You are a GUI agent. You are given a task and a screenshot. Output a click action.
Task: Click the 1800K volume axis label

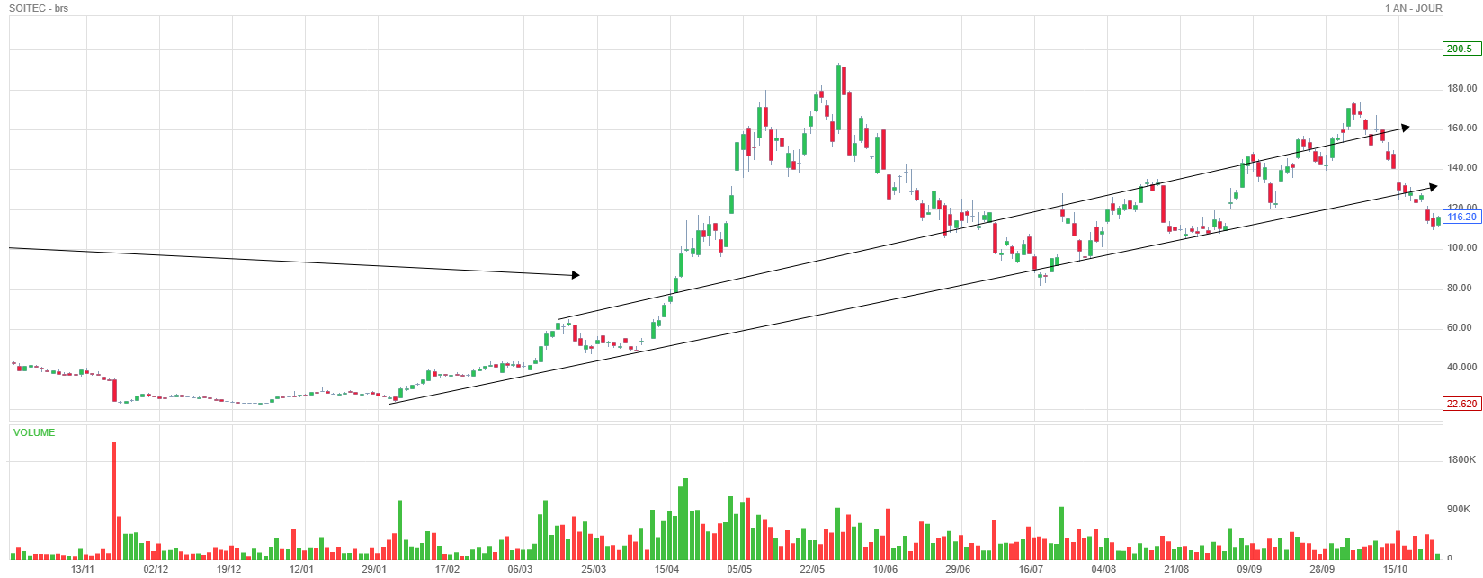coord(1461,459)
